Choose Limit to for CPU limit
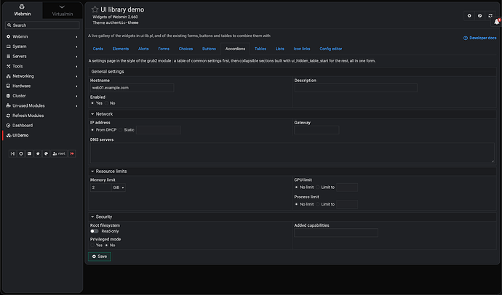502x295 pixels. coord(318,187)
